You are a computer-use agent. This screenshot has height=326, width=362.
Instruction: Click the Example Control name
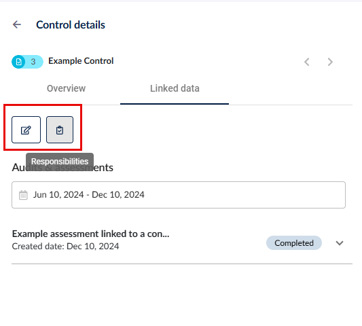click(x=81, y=61)
